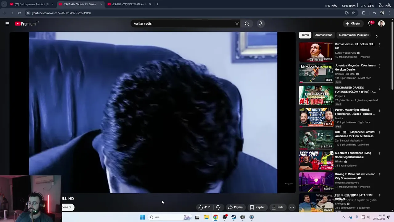Close the Kurtlar Vadisi 73. Bölüm tab

(101, 4)
